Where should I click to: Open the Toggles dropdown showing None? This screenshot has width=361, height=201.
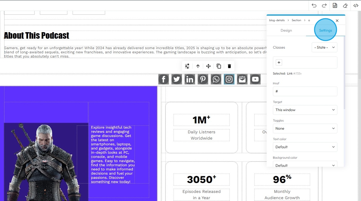click(x=305, y=128)
